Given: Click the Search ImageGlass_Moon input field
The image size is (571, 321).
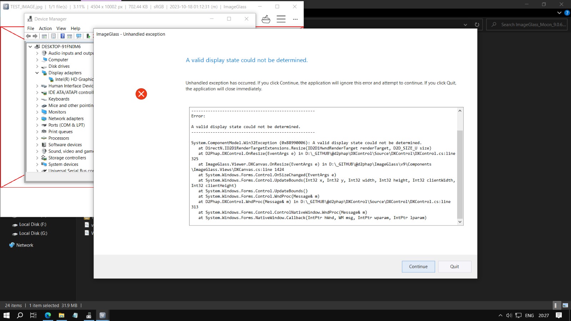Looking at the screenshot, I should click(x=528, y=24).
